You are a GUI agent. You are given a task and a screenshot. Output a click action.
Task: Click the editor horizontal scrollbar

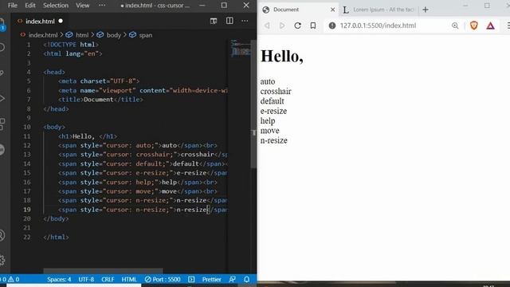[x=103, y=271]
